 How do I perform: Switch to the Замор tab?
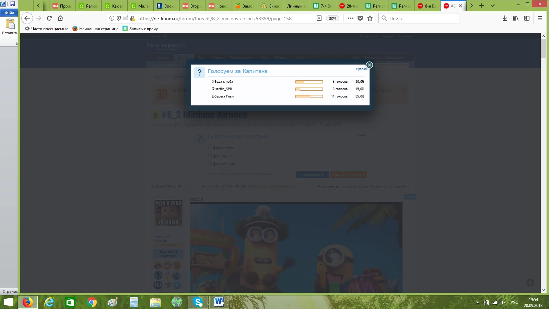click(x=245, y=6)
